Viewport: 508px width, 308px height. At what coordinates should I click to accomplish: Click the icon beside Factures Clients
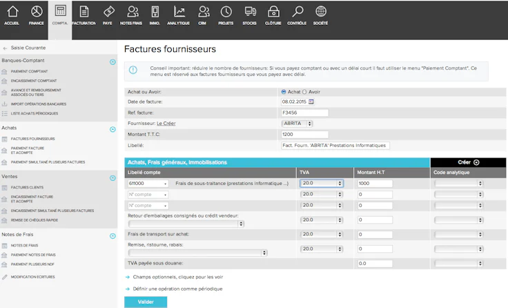tap(5, 187)
